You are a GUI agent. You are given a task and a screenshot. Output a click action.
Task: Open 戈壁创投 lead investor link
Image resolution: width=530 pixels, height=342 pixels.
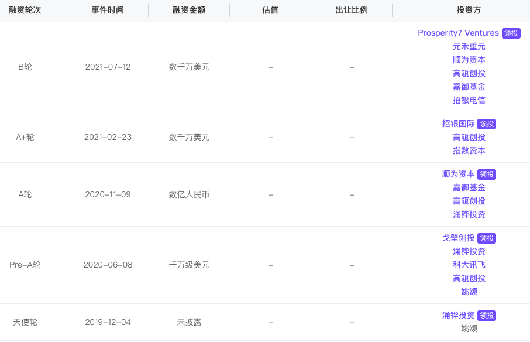[x=459, y=238]
